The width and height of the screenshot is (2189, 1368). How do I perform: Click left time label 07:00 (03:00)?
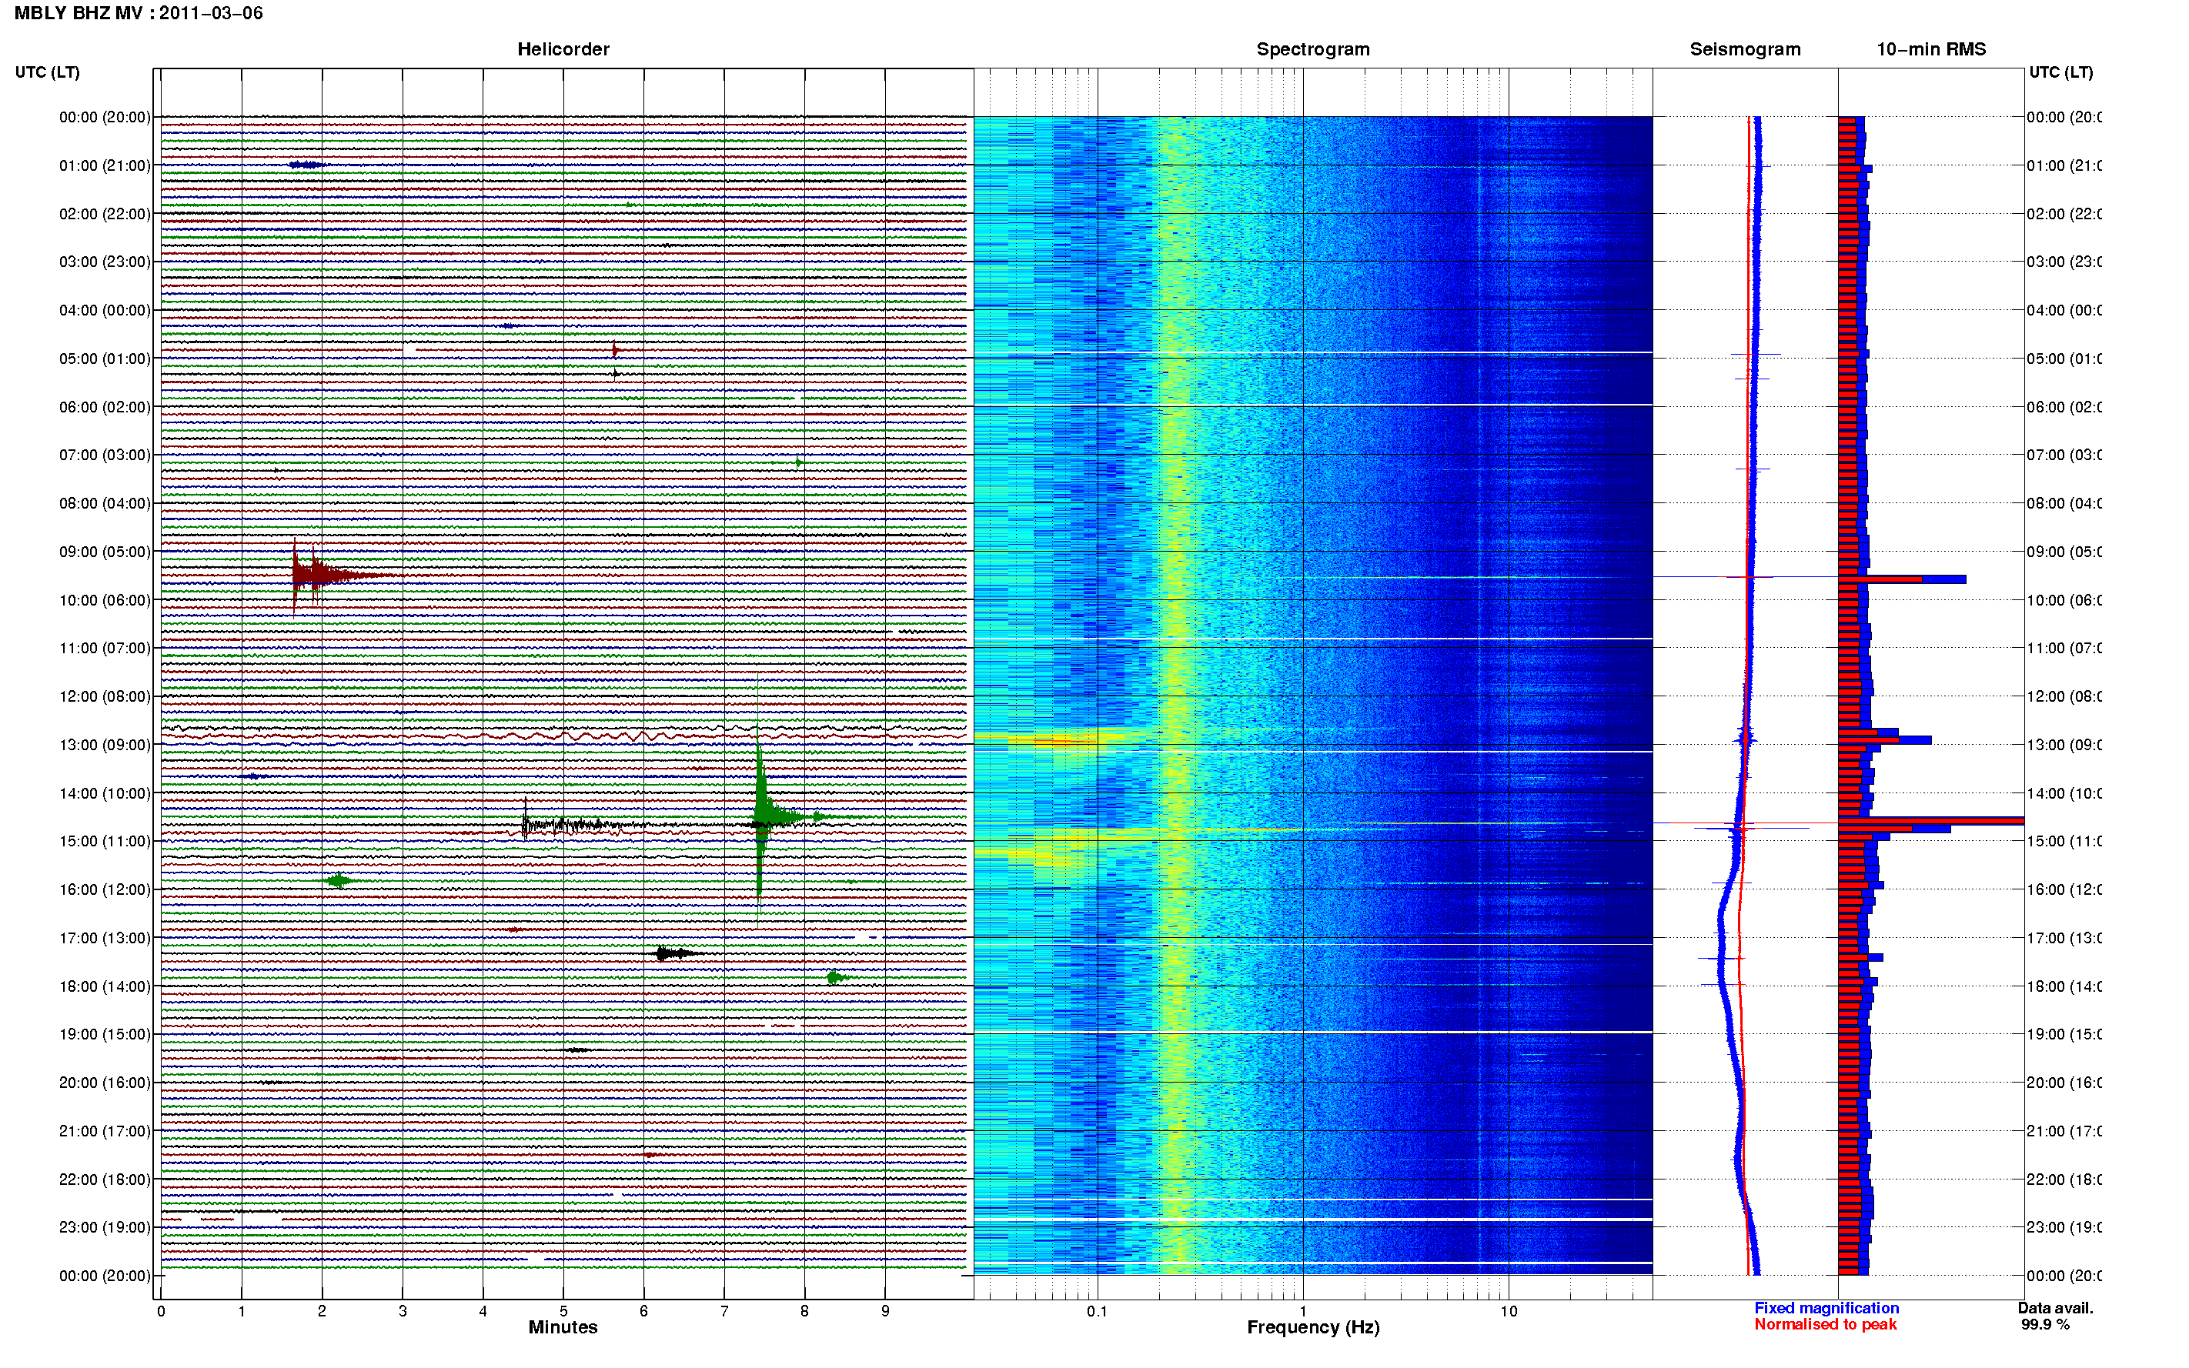(x=105, y=455)
